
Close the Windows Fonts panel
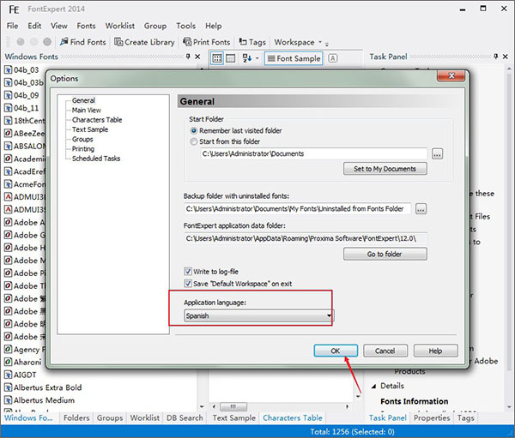[197, 57]
